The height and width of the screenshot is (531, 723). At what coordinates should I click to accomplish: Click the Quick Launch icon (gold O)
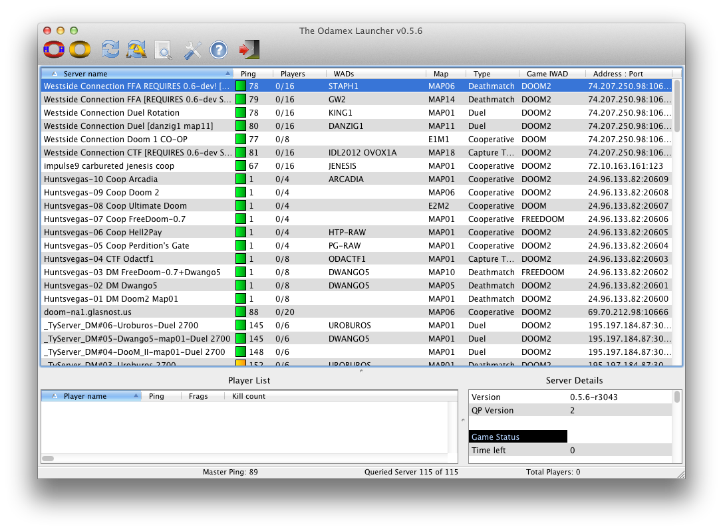tap(80, 49)
